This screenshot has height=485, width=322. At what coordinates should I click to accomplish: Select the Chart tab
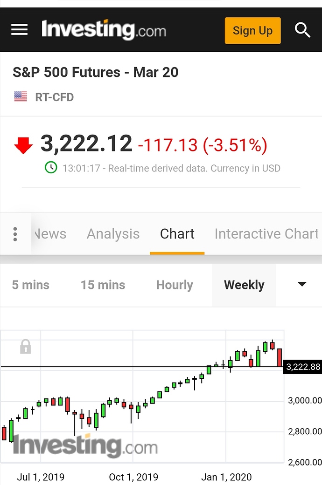pyautogui.click(x=177, y=234)
